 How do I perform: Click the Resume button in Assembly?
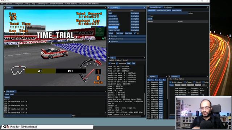(x=178, y=85)
